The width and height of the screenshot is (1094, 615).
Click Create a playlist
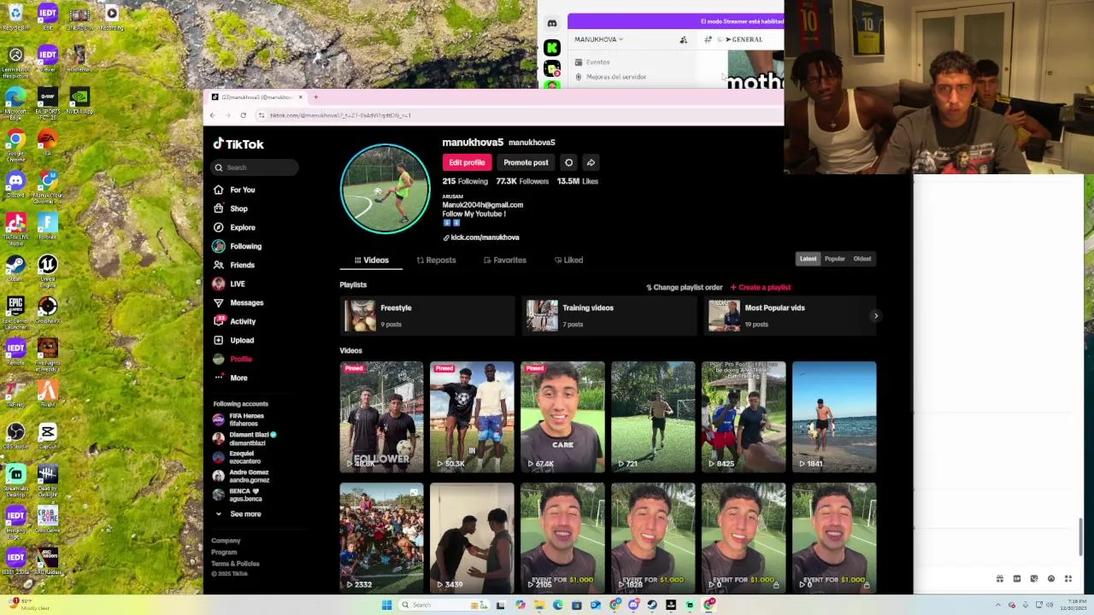[x=761, y=288]
